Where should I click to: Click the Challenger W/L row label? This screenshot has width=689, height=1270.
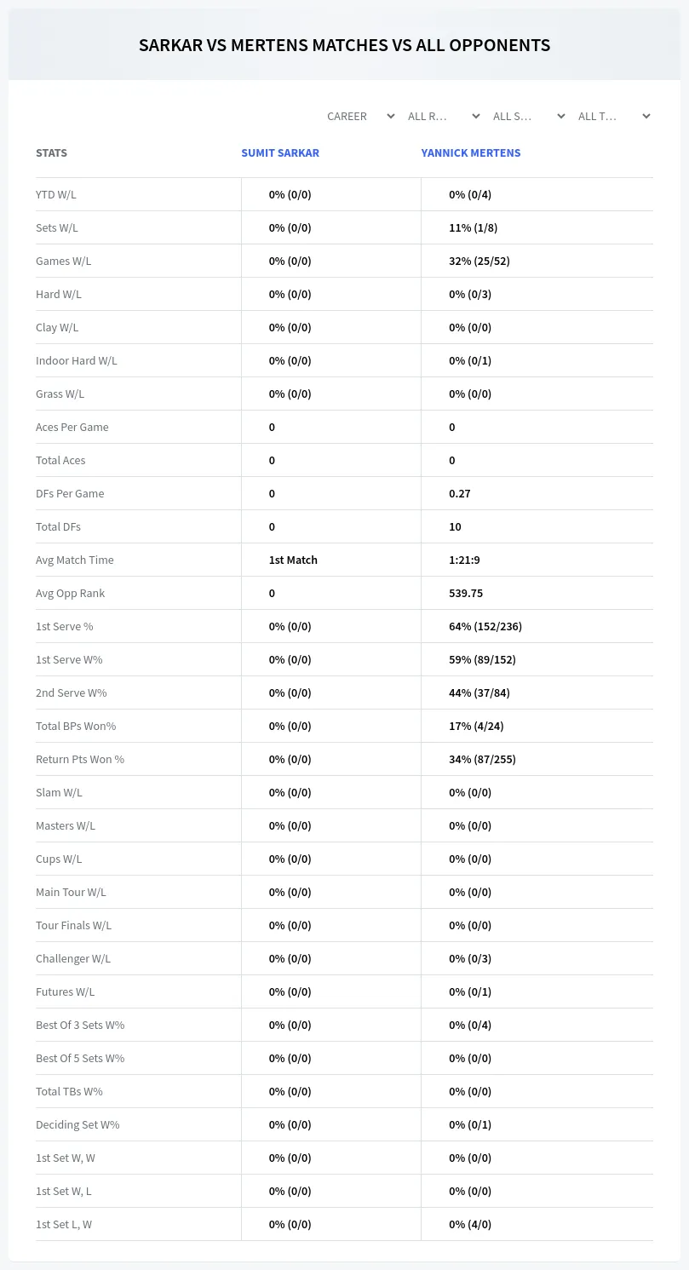click(73, 958)
